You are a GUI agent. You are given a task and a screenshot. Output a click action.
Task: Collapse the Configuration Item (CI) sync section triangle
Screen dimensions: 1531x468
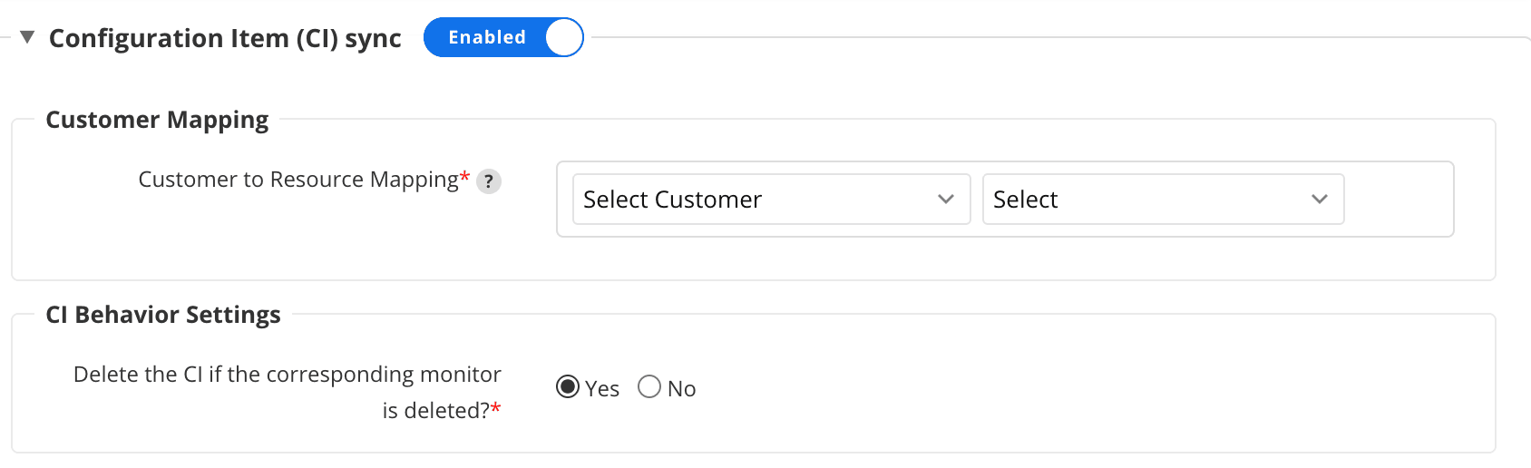point(27,37)
